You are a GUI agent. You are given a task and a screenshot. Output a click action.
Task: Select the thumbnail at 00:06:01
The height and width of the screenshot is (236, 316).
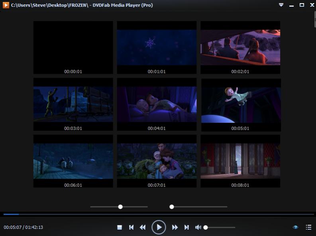tap(73, 161)
